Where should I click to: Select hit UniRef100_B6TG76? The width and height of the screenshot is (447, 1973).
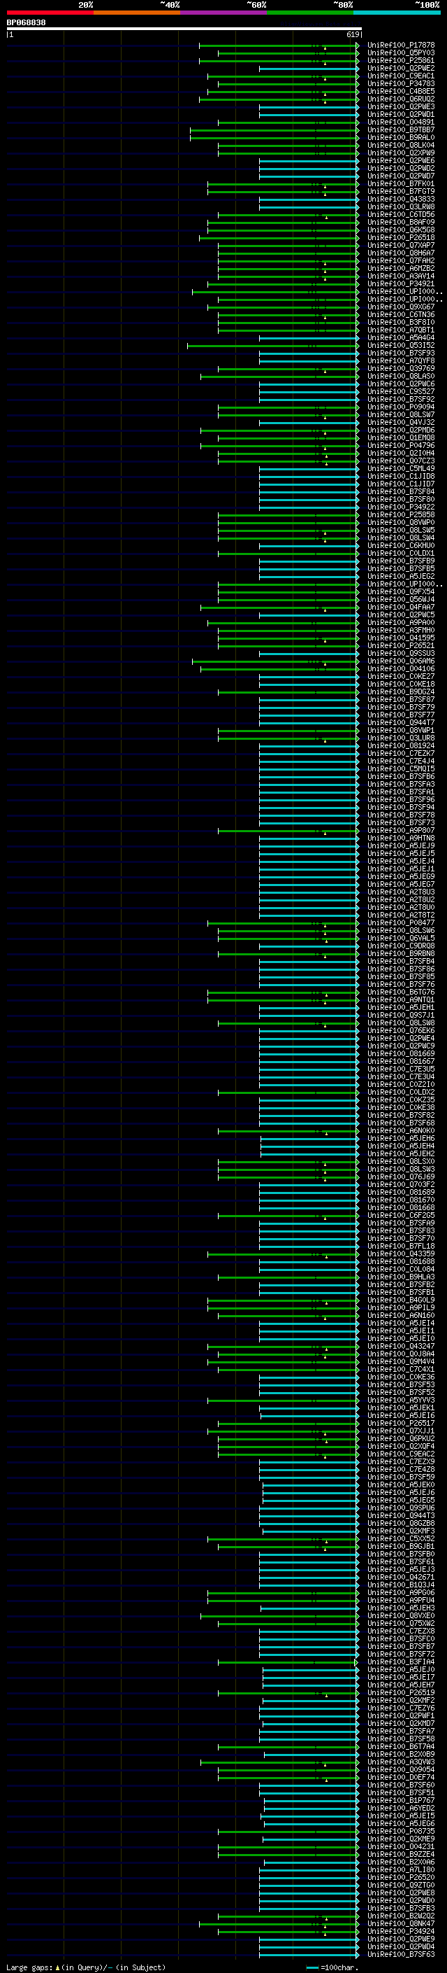(x=401, y=992)
